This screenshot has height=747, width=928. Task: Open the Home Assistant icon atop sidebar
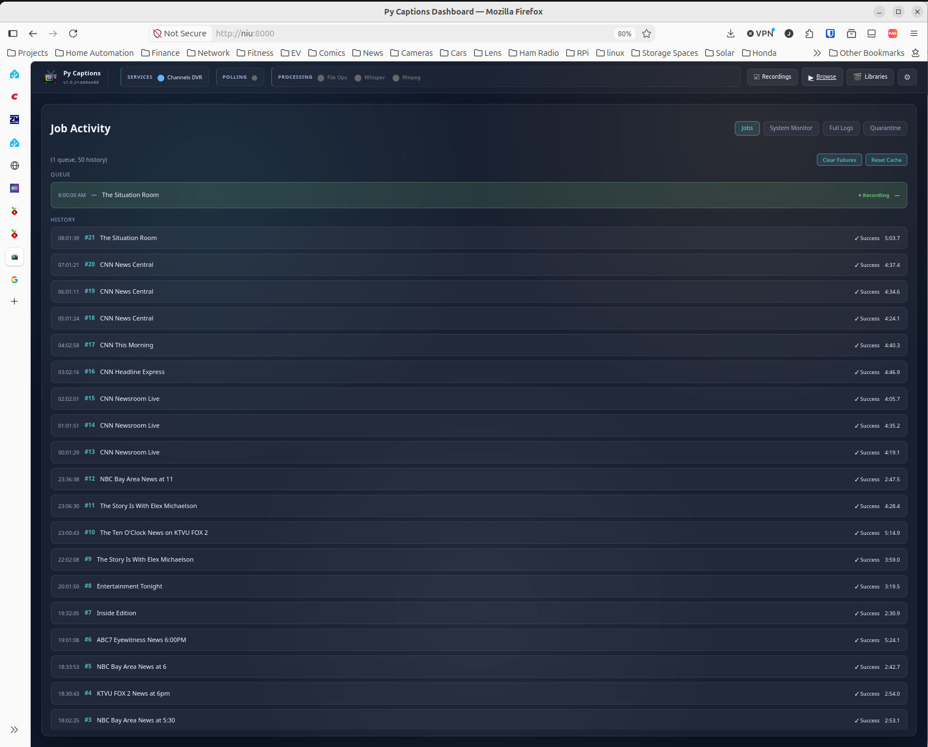click(15, 74)
